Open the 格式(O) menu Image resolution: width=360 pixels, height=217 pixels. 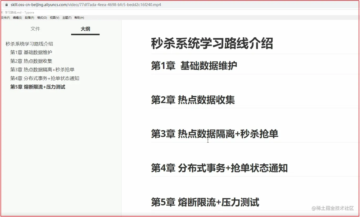(42, 18)
